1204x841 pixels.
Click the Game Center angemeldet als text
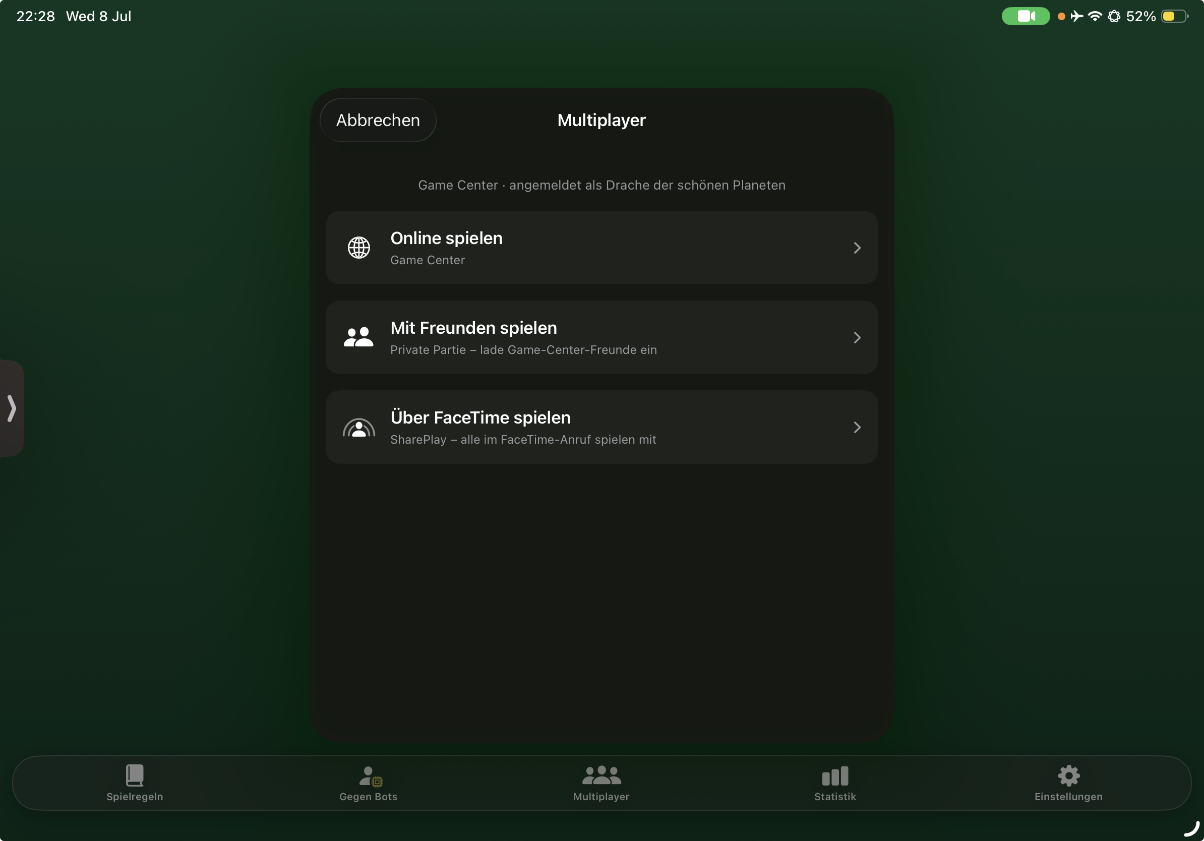601,185
